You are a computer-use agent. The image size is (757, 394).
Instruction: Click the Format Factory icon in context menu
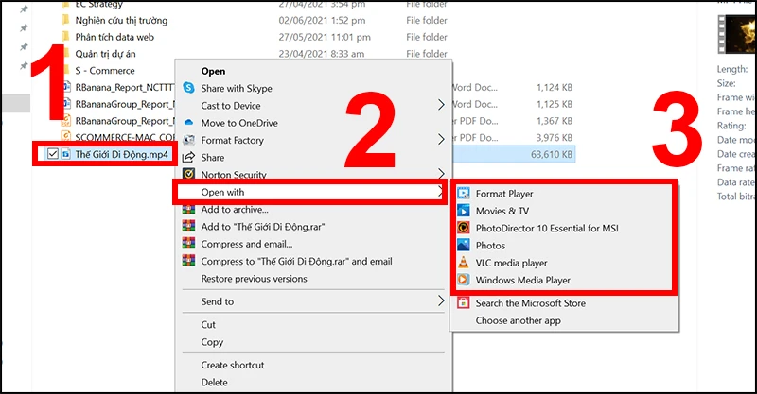point(188,141)
